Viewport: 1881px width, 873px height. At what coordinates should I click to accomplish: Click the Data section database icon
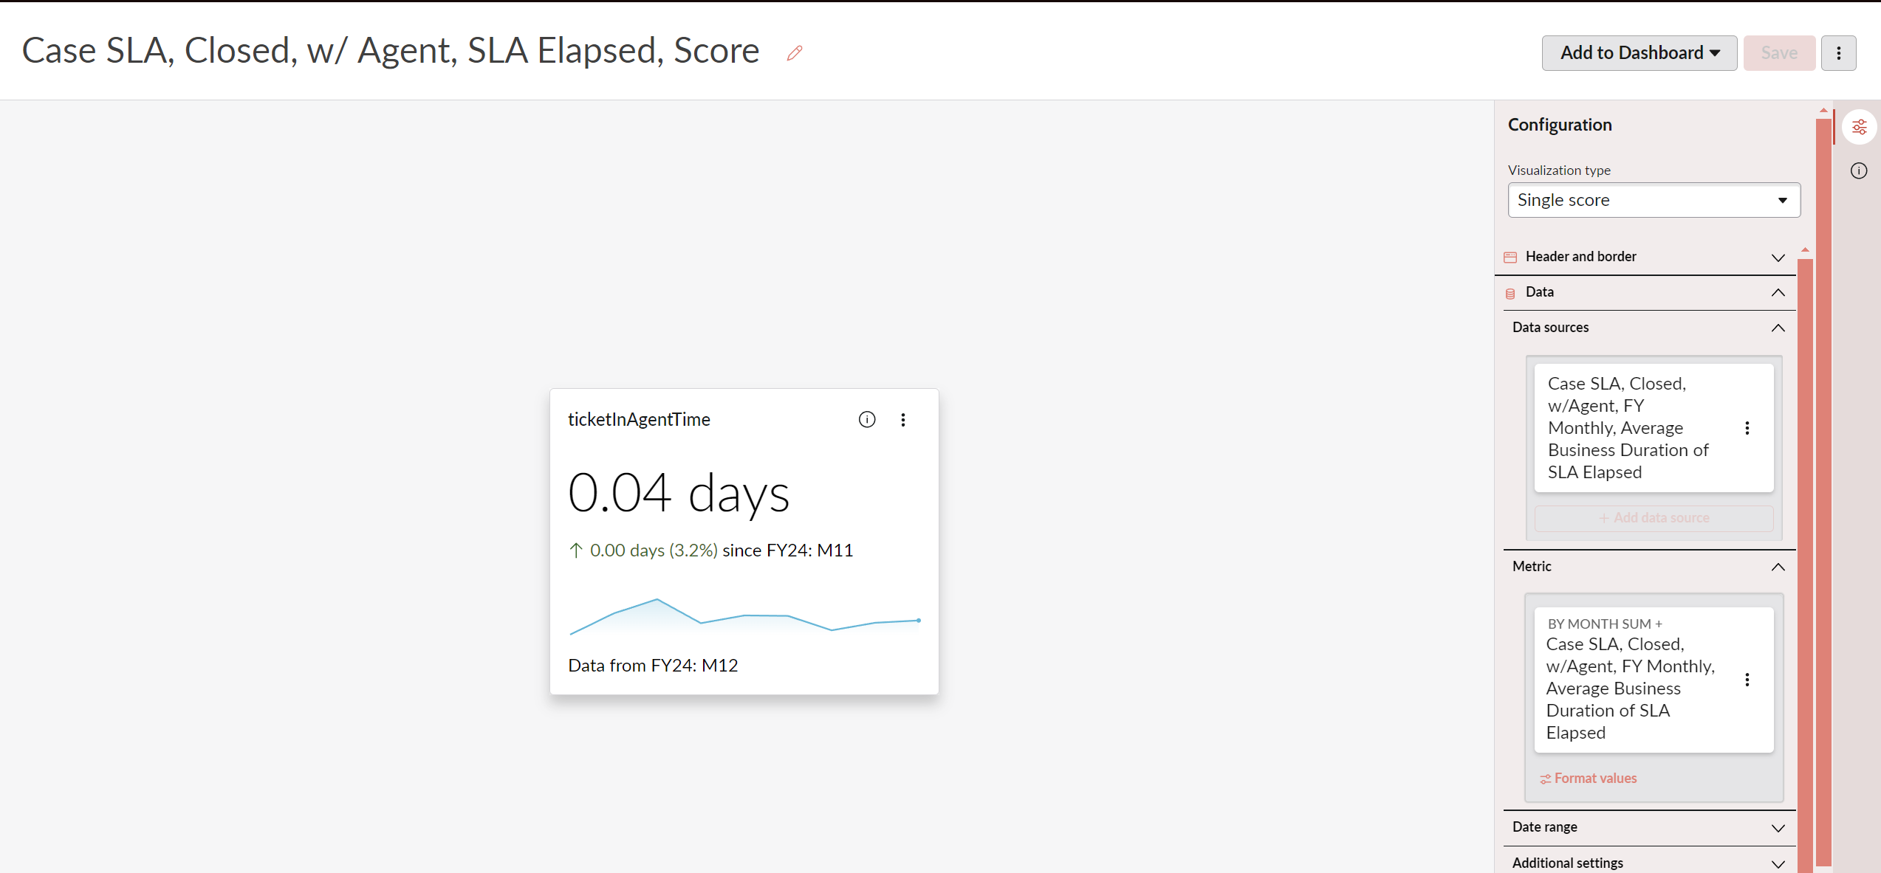(x=1510, y=293)
